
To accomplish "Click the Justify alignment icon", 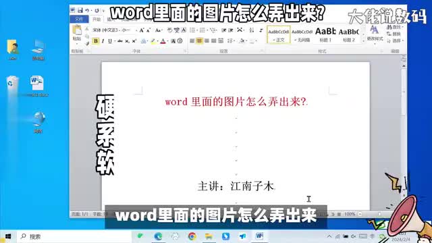I will coord(213,41).
